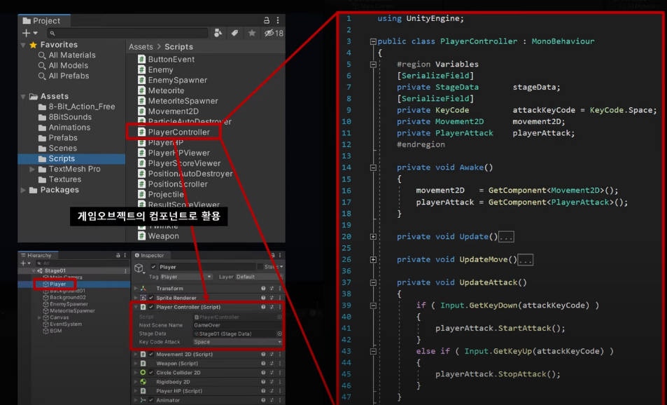Open context menu of Player HP component
Screen dimensions: 667x405
click(x=279, y=391)
